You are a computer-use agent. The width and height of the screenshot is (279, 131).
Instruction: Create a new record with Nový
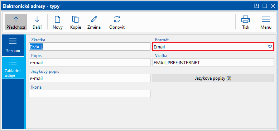(x=58, y=22)
